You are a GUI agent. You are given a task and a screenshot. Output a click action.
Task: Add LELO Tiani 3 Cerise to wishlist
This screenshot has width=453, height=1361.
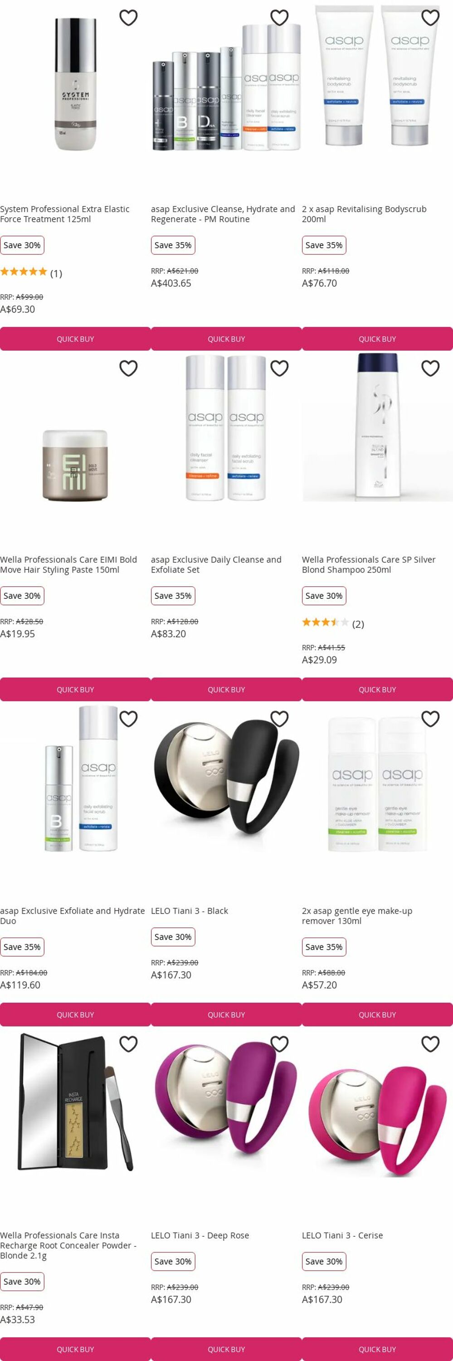430,1043
